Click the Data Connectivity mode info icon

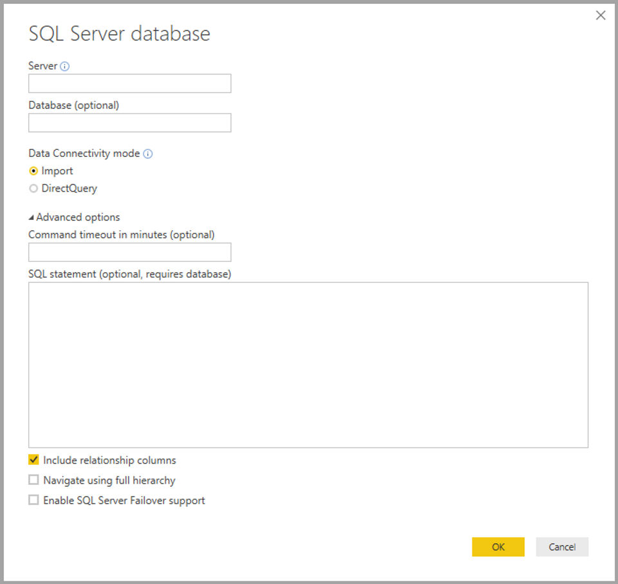click(148, 154)
